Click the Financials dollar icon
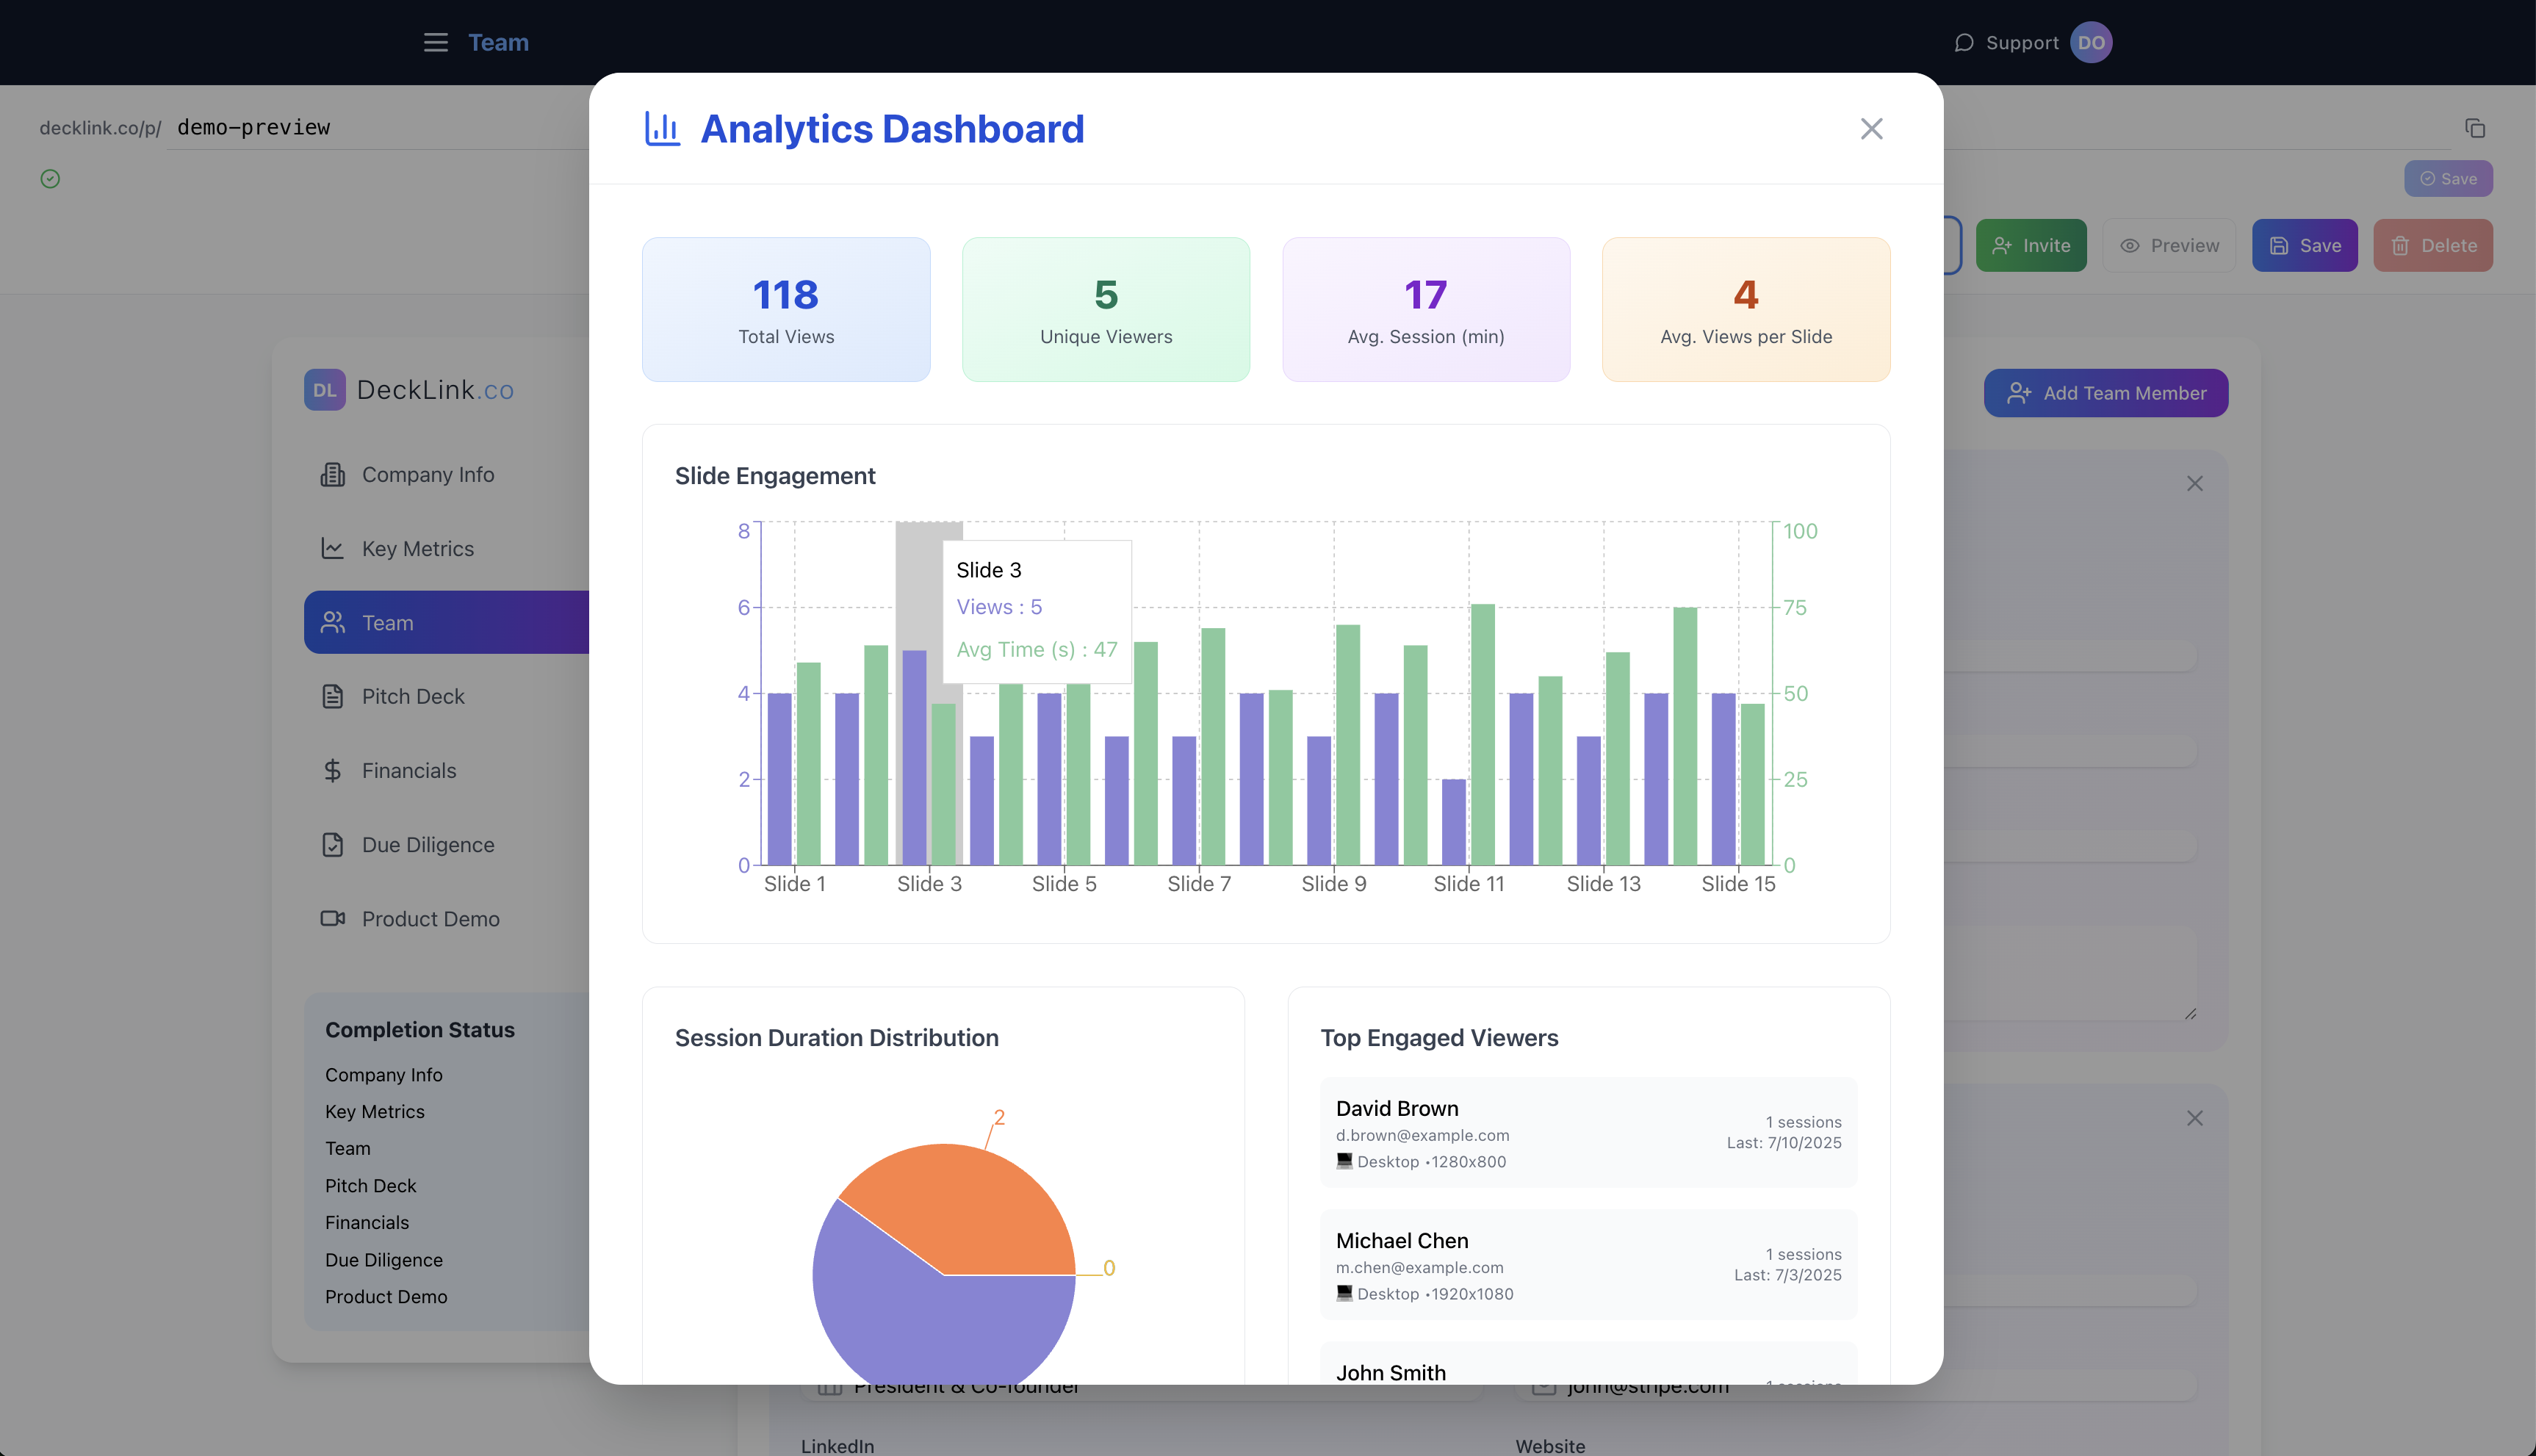 [332, 771]
